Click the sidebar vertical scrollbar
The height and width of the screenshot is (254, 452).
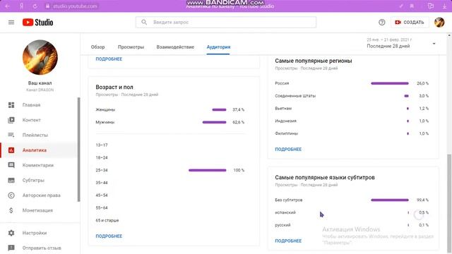coord(78,150)
